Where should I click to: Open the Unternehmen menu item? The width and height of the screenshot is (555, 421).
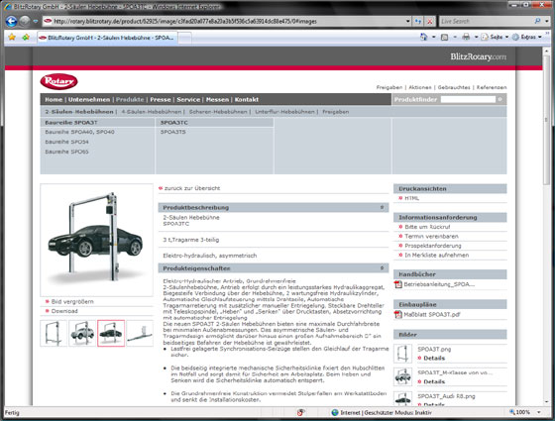point(89,100)
